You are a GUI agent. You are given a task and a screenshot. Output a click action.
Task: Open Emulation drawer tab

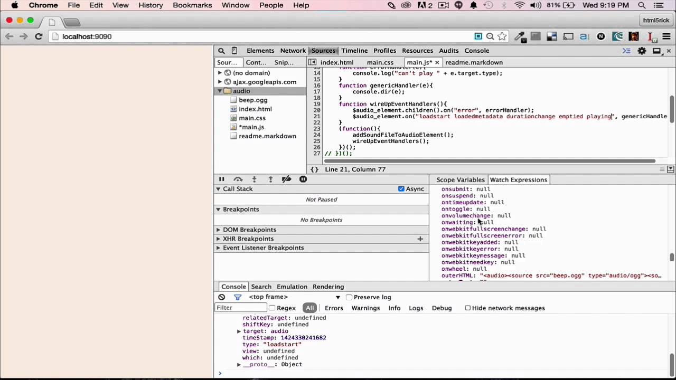coord(292,287)
